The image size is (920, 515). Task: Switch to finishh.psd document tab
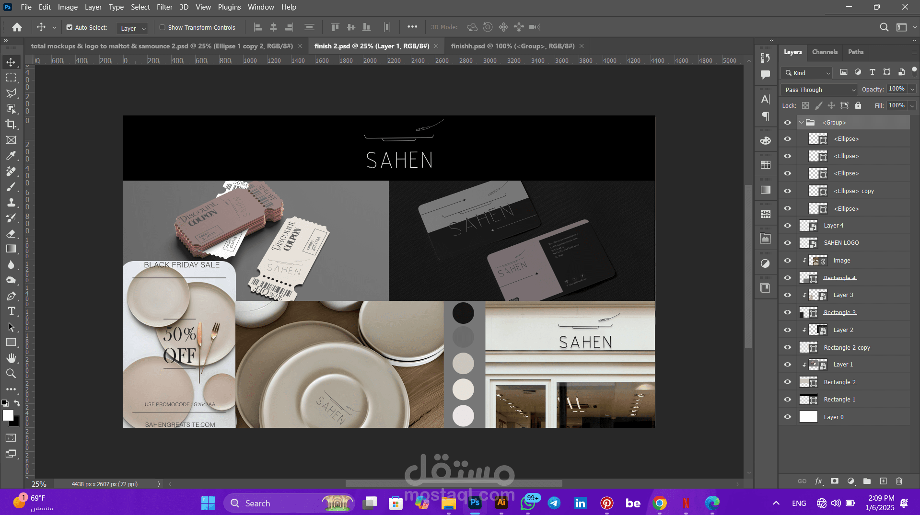tap(512, 46)
